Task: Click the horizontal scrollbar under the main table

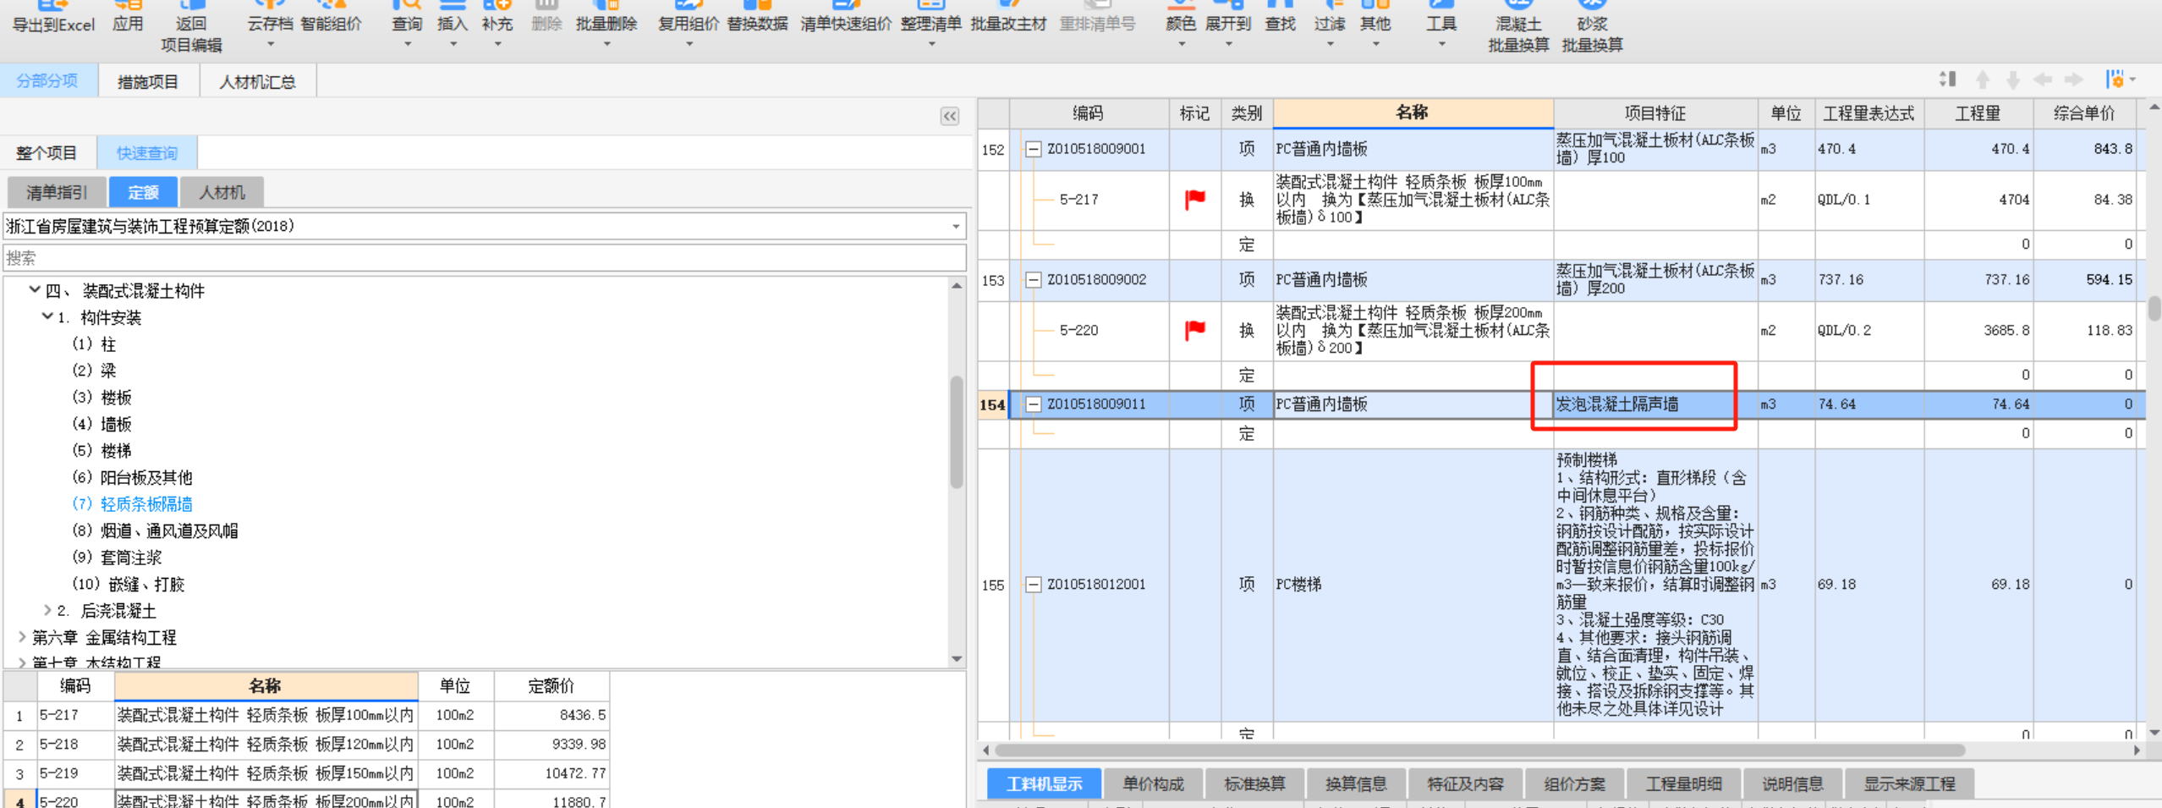Action: (x=1480, y=750)
